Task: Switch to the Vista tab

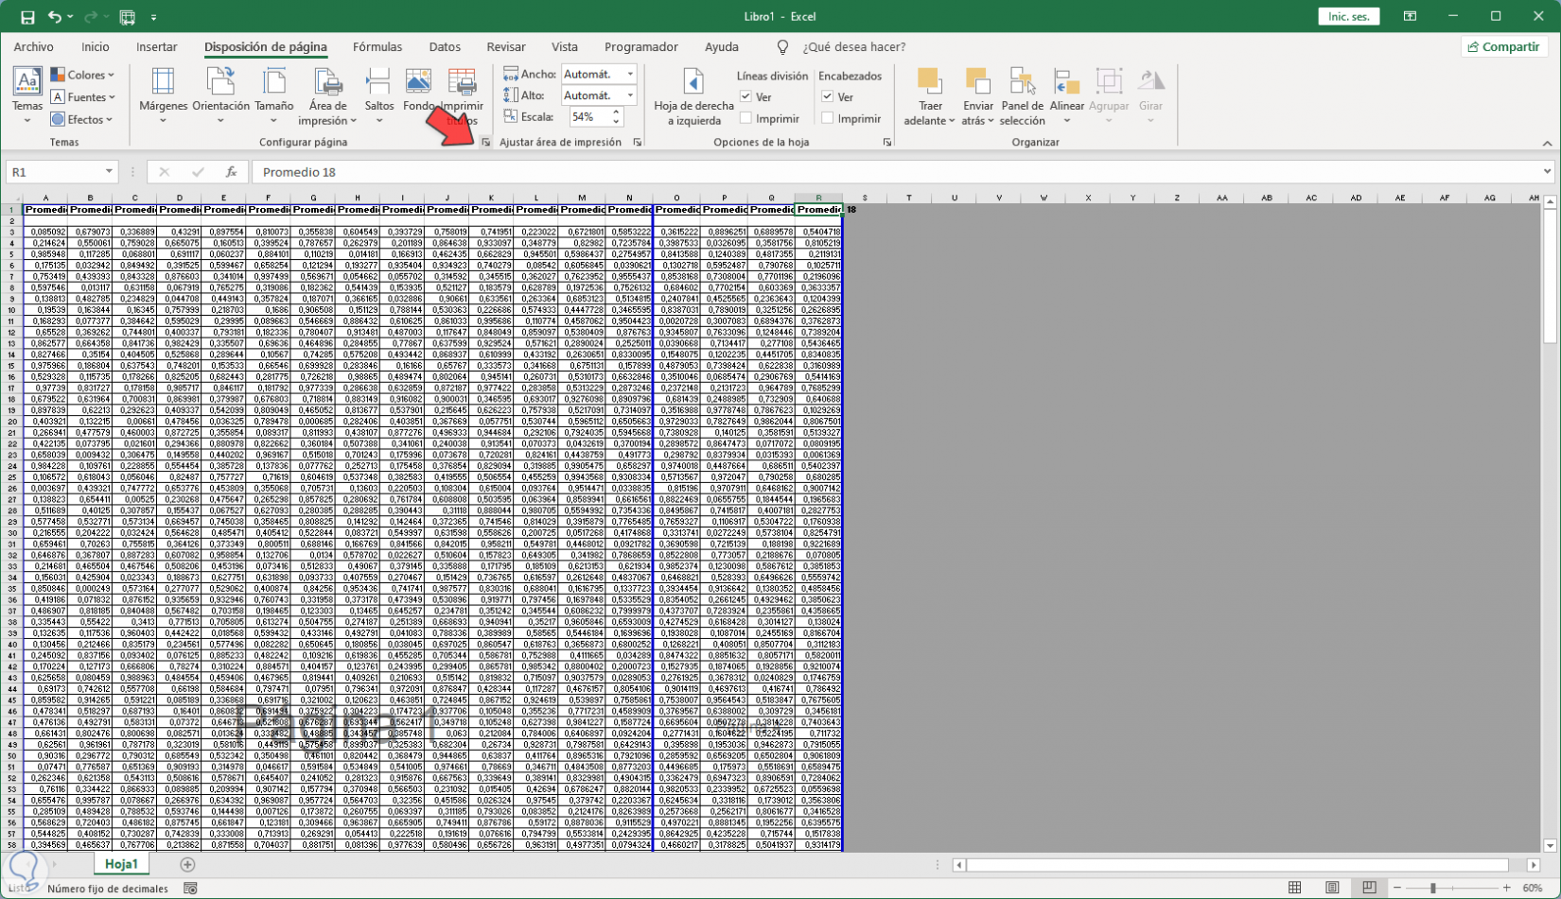Action: [x=565, y=47]
